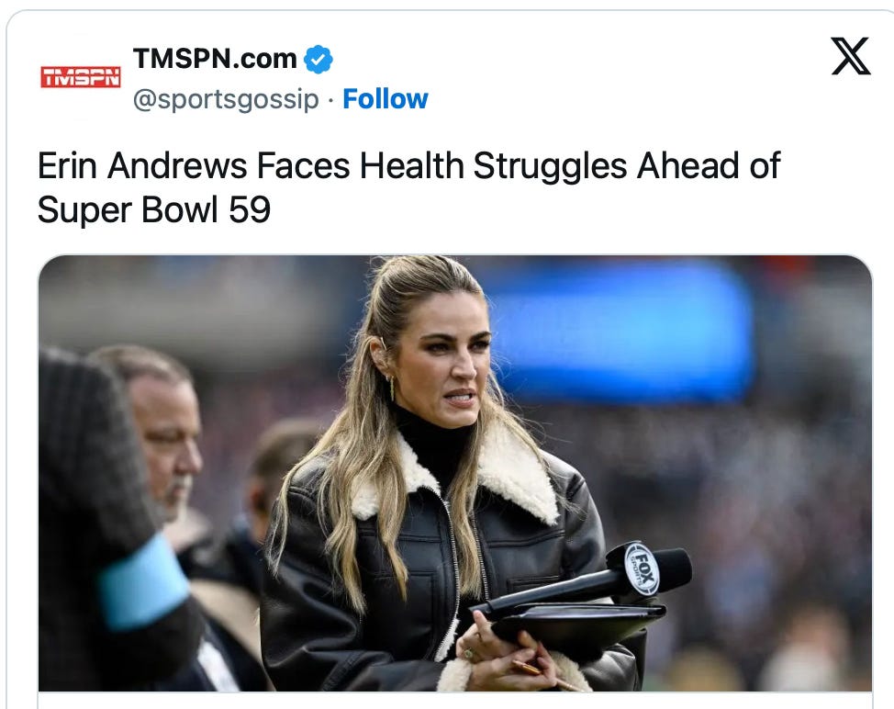
Task: Click the blue verified checkmark badge
Action: [318, 59]
